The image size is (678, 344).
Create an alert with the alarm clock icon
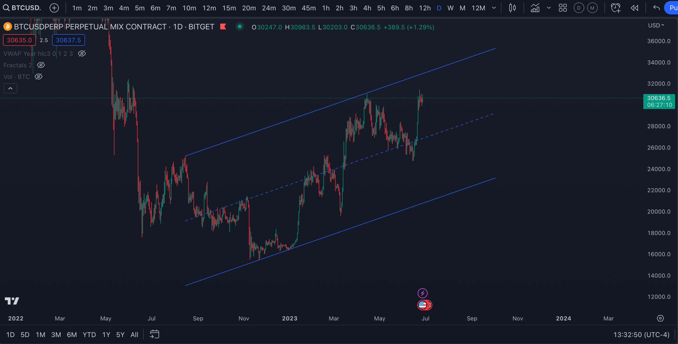pyautogui.click(x=616, y=8)
